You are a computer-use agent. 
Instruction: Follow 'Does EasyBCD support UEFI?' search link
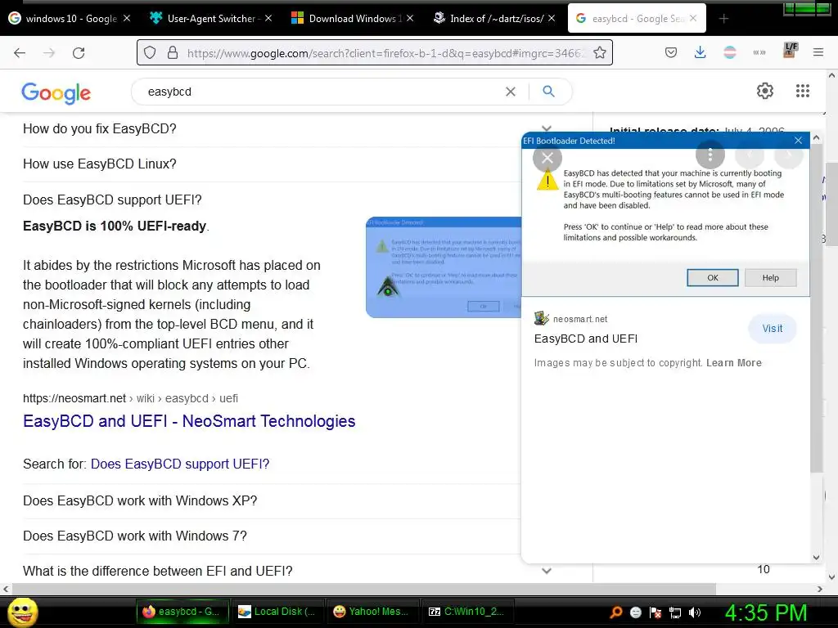[x=180, y=464]
